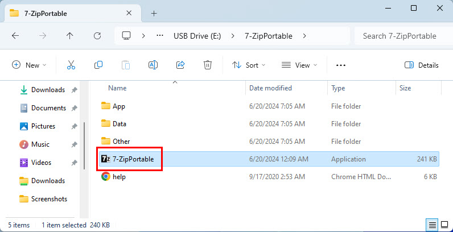
Task: Open the New dropdown menu
Action: point(29,65)
